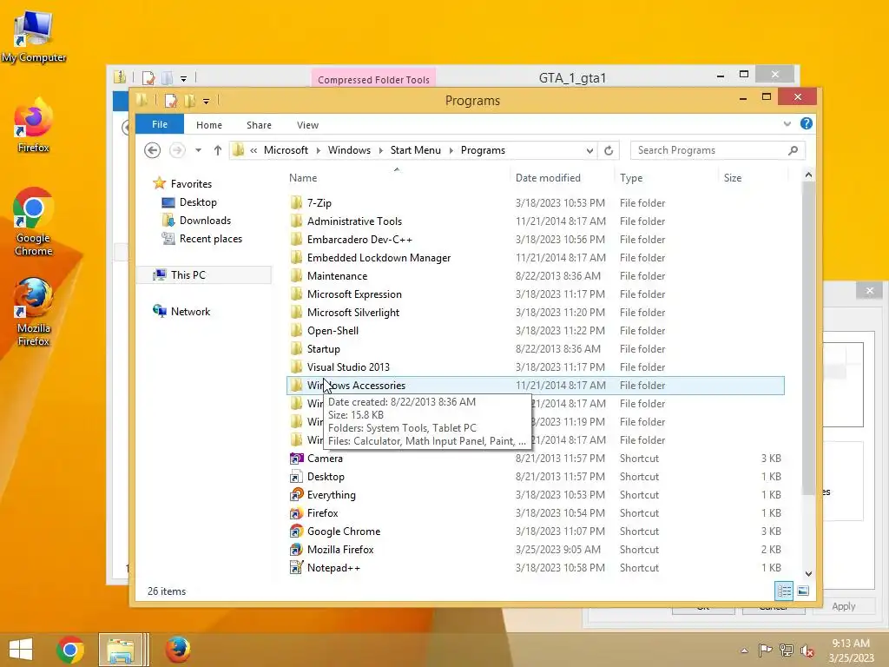
Task: Select the Camera shortcut icon
Action: click(296, 459)
